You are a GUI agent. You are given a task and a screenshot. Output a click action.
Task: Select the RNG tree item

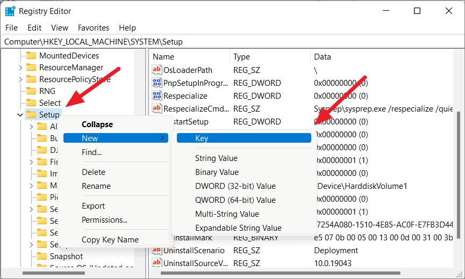point(47,91)
